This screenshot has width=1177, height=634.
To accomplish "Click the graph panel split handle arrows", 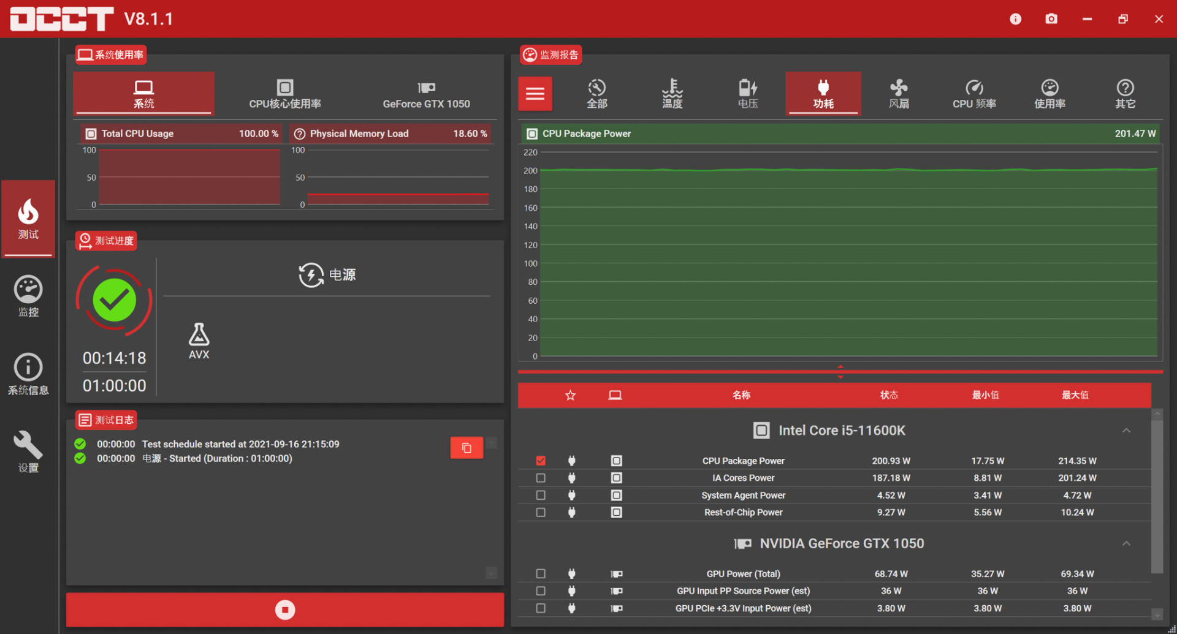I will pyautogui.click(x=840, y=372).
